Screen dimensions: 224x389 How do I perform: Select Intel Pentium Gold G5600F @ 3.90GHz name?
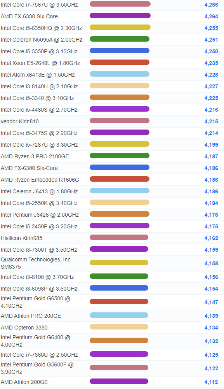coord(37,368)
